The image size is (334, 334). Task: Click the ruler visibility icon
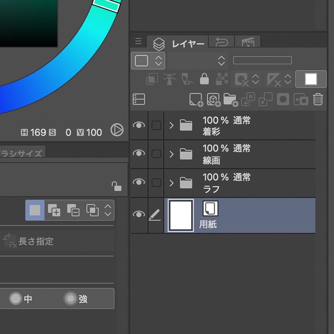click(x=274, y=80)
